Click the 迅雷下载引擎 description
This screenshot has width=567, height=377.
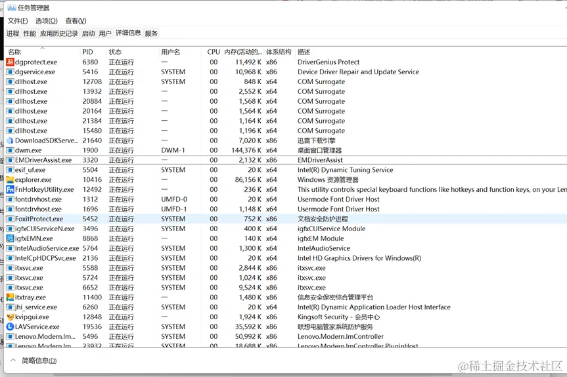point(317,141)
